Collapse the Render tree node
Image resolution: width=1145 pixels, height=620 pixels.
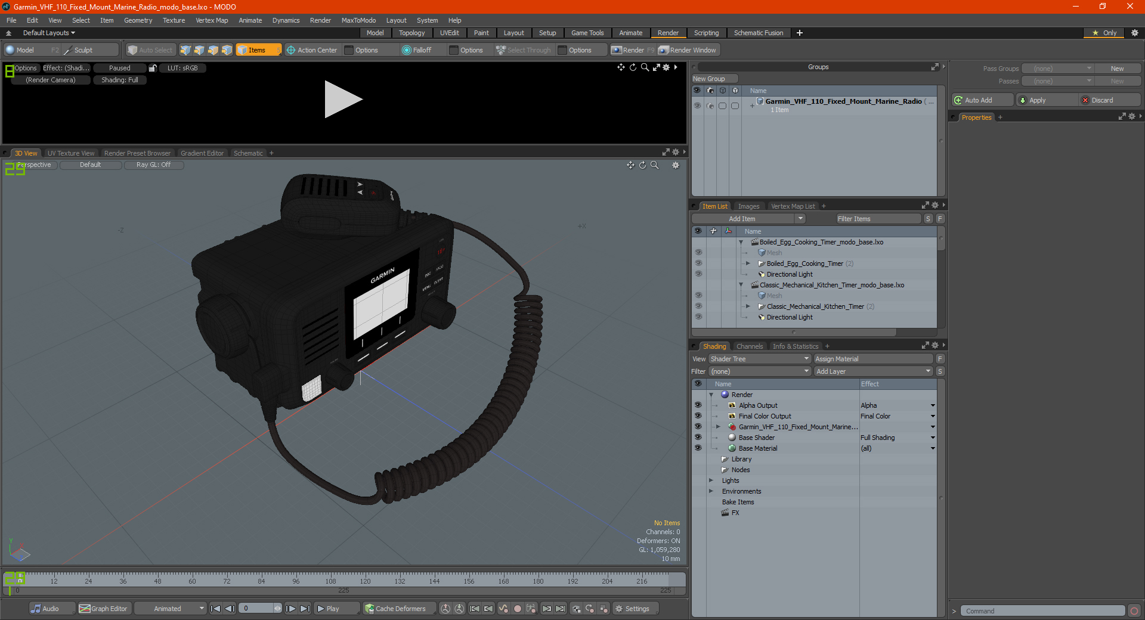(x=711, y=395)
